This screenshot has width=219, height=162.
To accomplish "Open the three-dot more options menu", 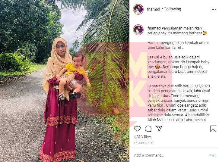I will coord(214,9).
